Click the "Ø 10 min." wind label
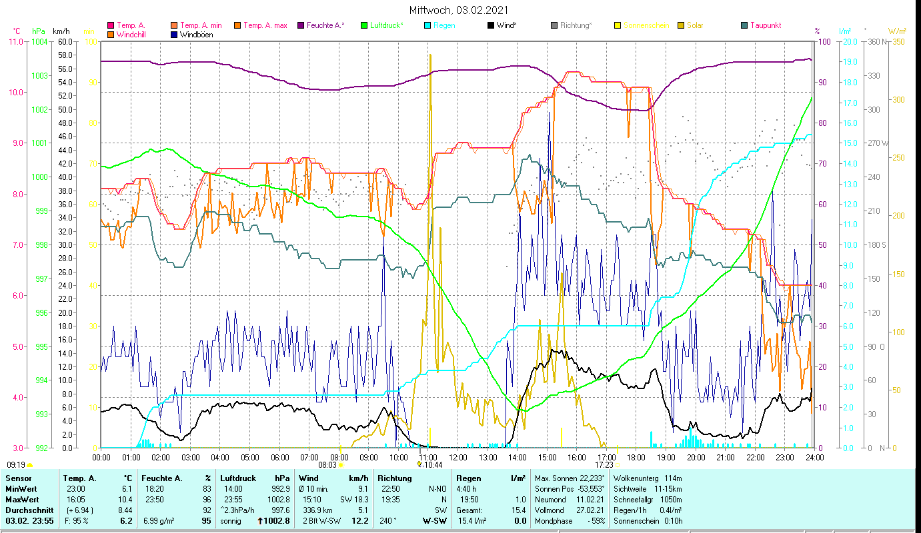 (x=313, y=488)
